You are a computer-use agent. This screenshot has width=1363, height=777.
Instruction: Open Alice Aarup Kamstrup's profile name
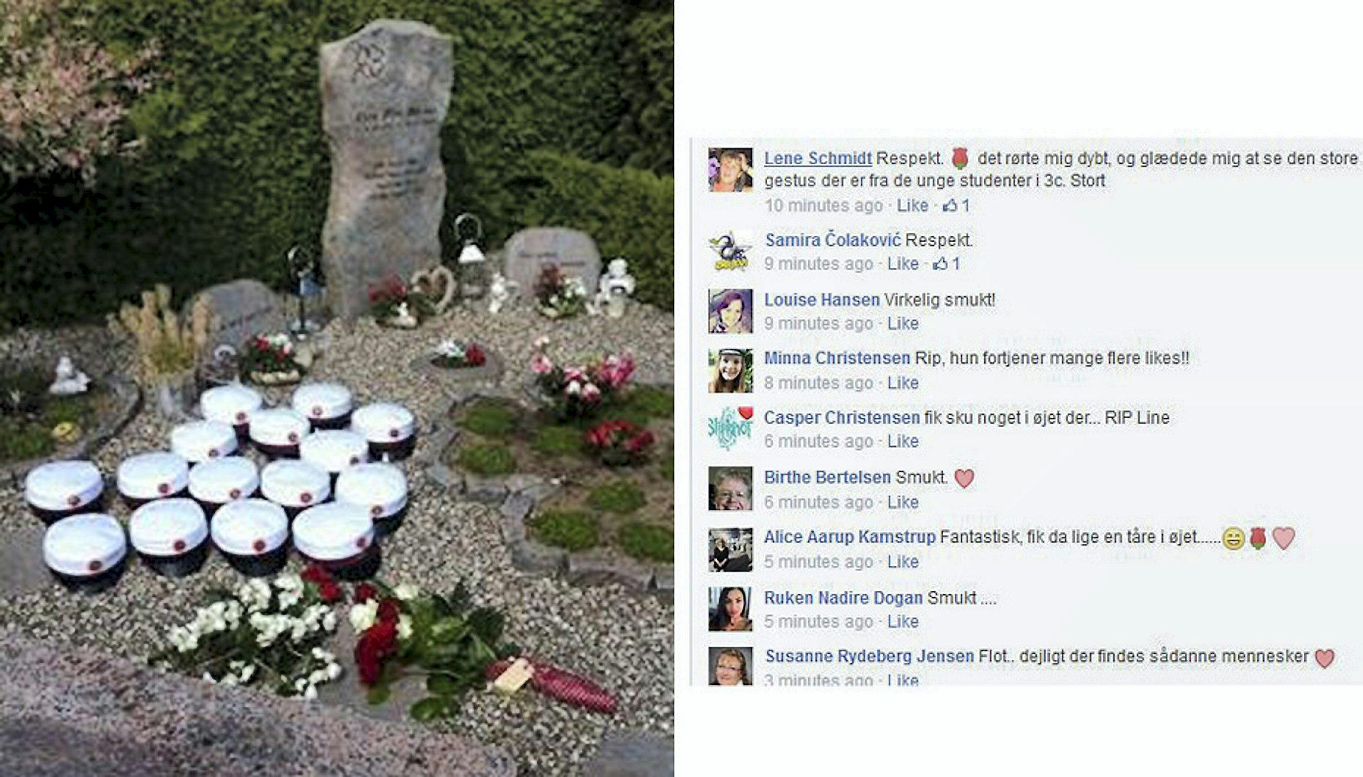pyautogui.click(x=849, y=537)
